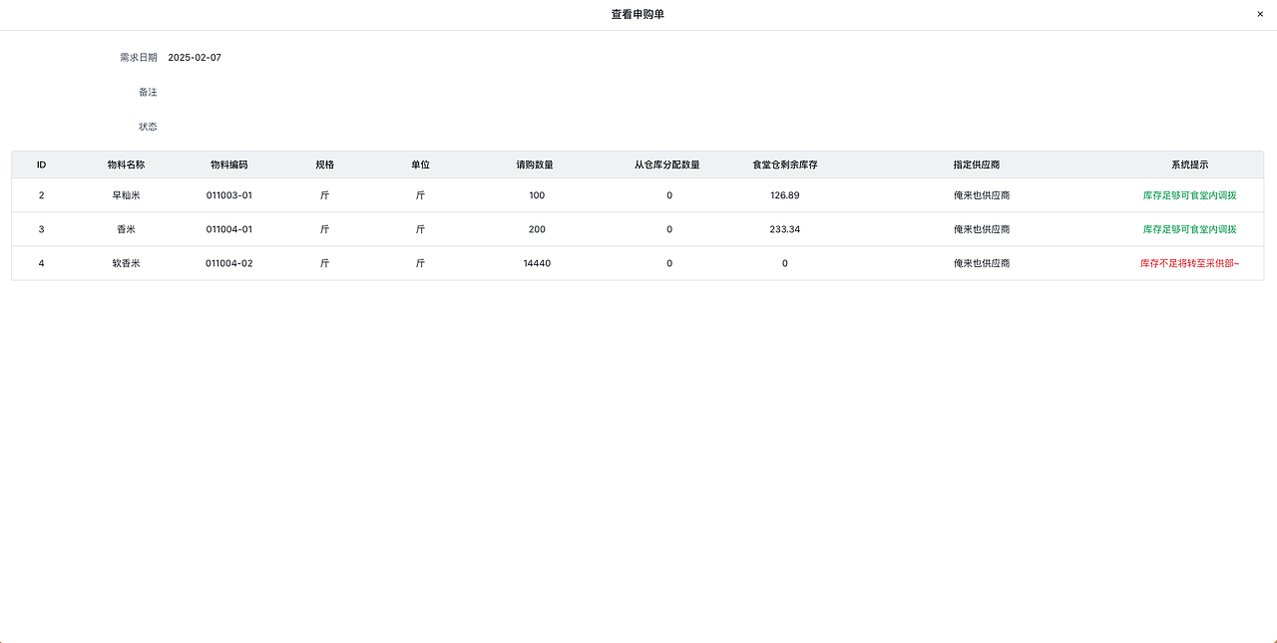Click the green stock hint for 早籼米
Image resolution: width=1277 pixels, height=643 pixels.
(x=1189, y=195)
